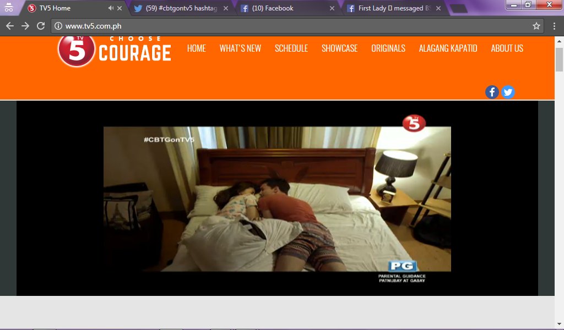The width and height of the screenshot is (564, 330).
Task: Go forward with the browser forward arrow
Action: pos(25,26)
